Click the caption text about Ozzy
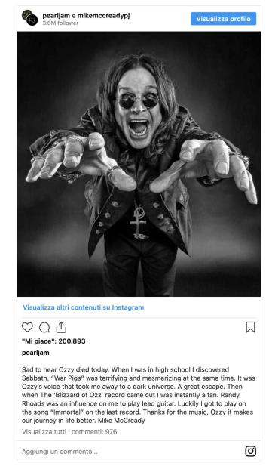 137,395
